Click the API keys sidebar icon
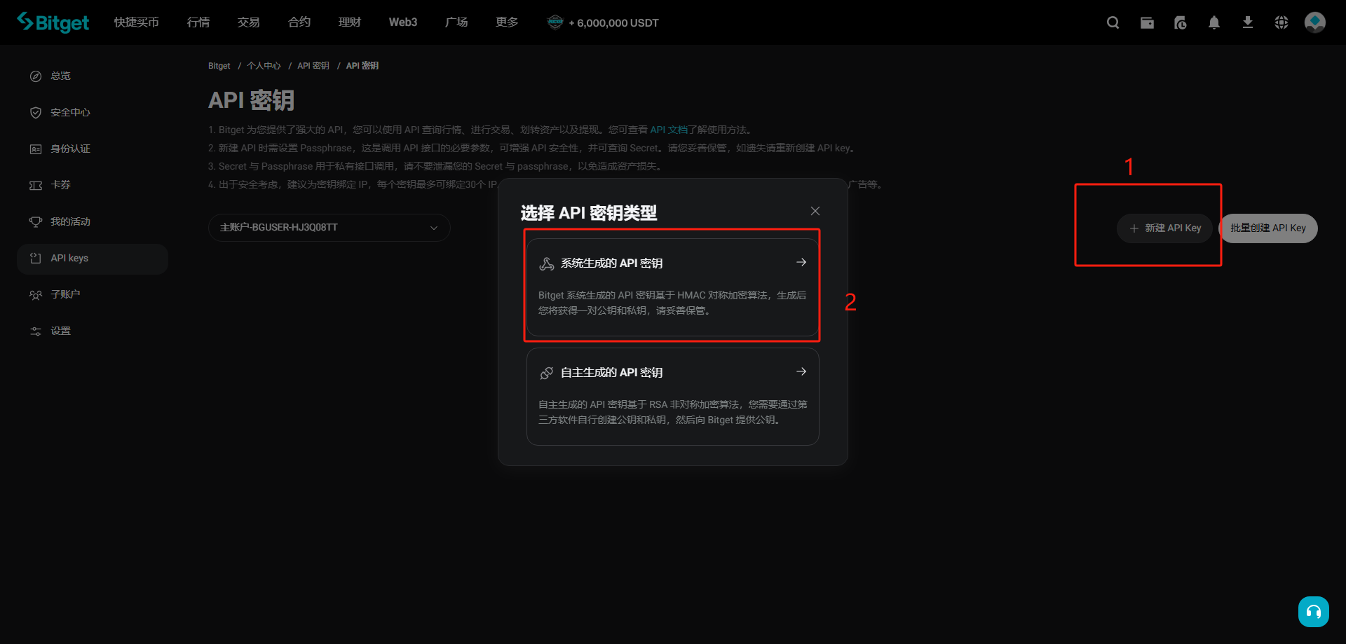1346x644 pixels. click(x=36, y=258)
